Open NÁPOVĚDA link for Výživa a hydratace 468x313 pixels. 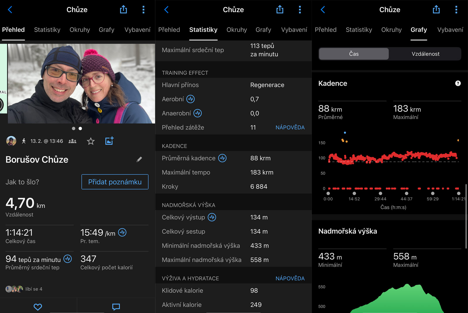290,278
